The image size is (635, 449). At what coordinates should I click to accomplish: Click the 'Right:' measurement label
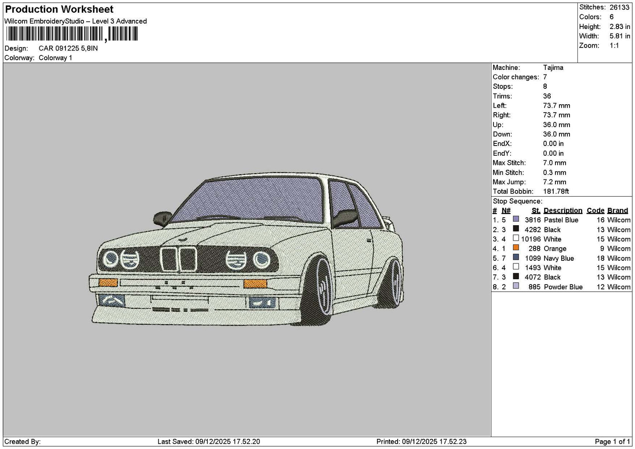point(501,115)
